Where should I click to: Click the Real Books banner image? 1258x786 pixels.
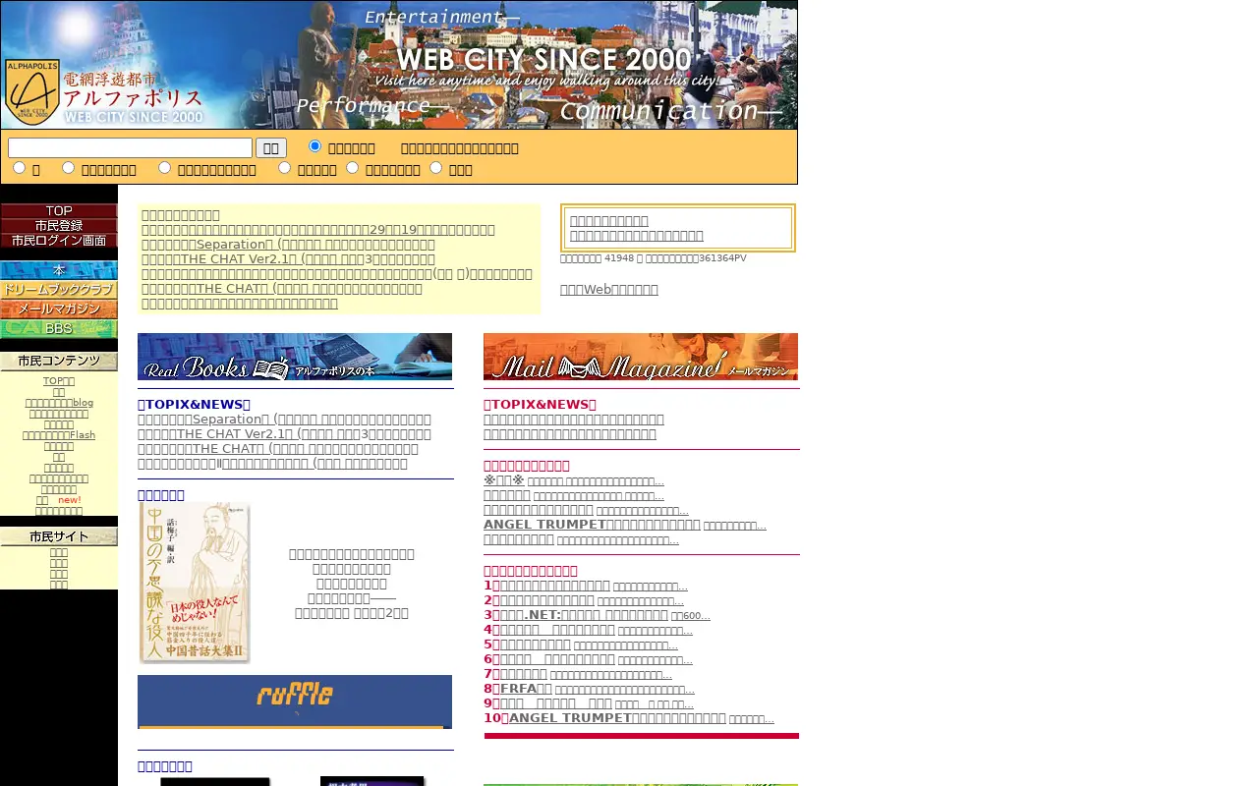[295, 357]
